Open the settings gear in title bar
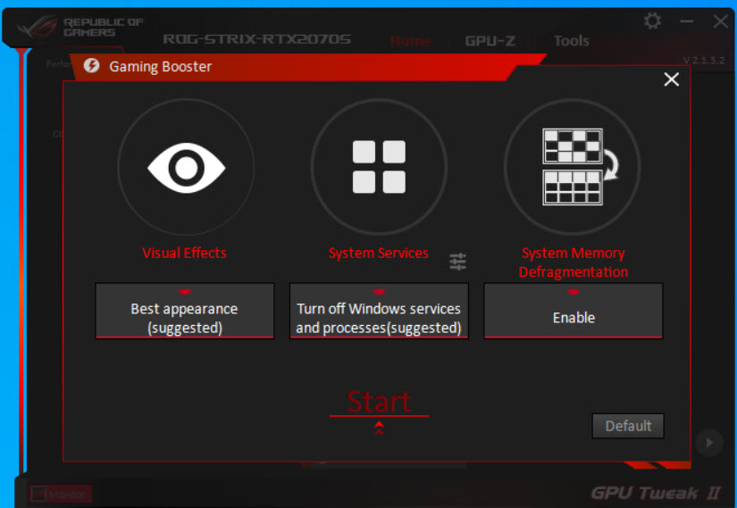The width and height of the screenshot is (737, 508). (652, 21)
